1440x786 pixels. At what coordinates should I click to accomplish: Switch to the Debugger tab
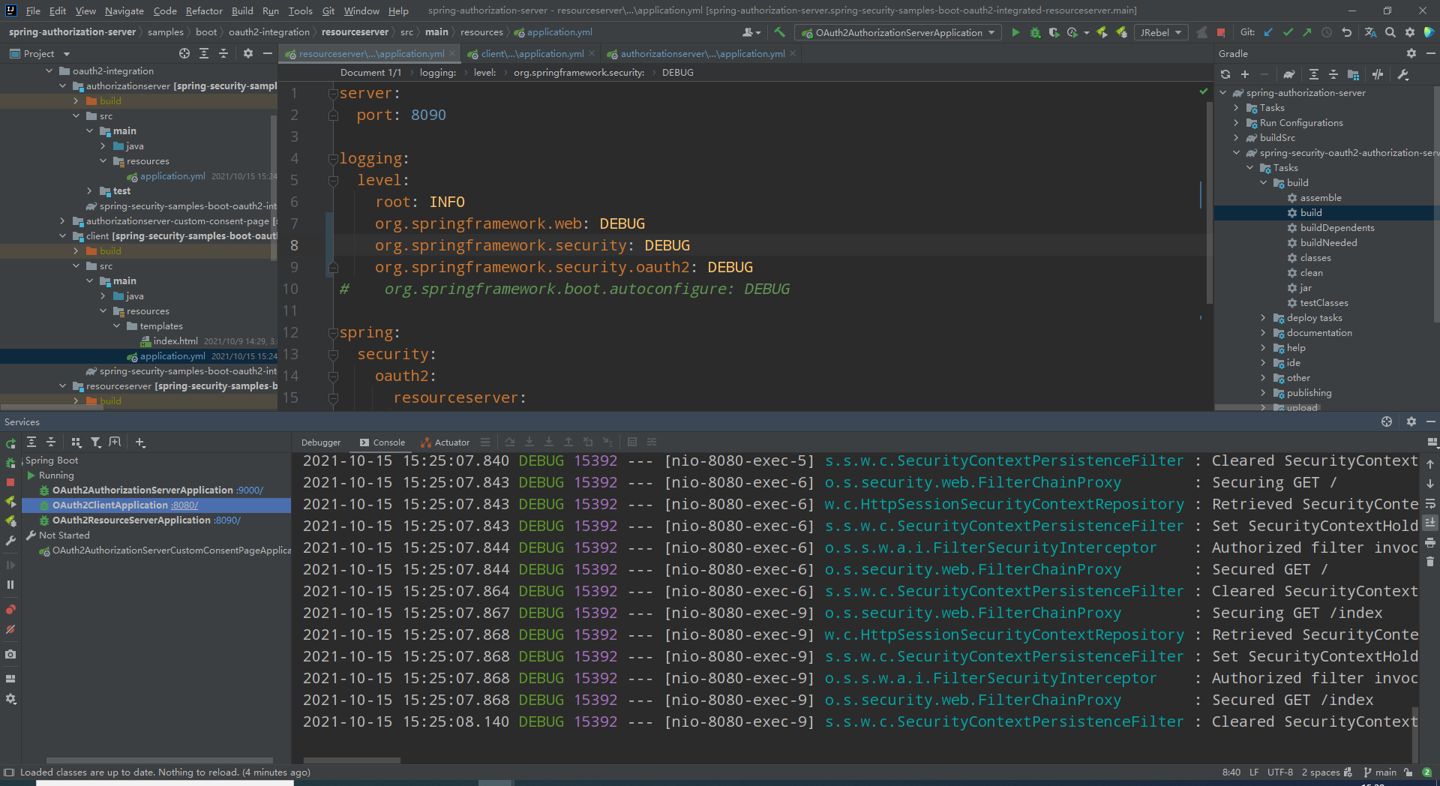[x=321, y=442]
